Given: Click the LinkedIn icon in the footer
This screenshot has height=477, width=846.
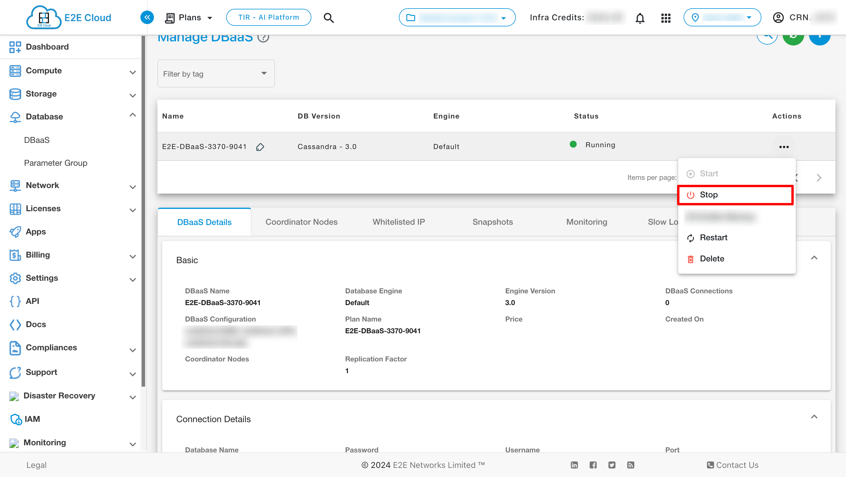Looking at the screenshot, I should click(574, 465).
